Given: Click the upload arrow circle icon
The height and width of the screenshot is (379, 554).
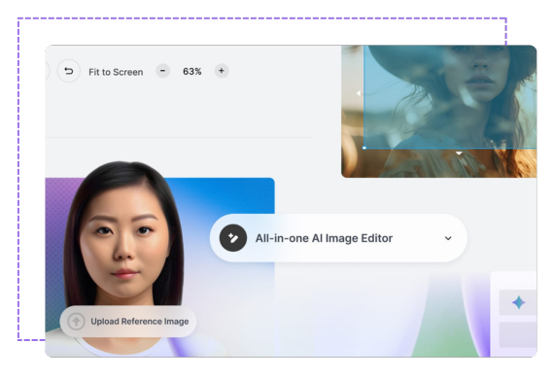Looking at the screenshot, I should [x=76, y=322].
